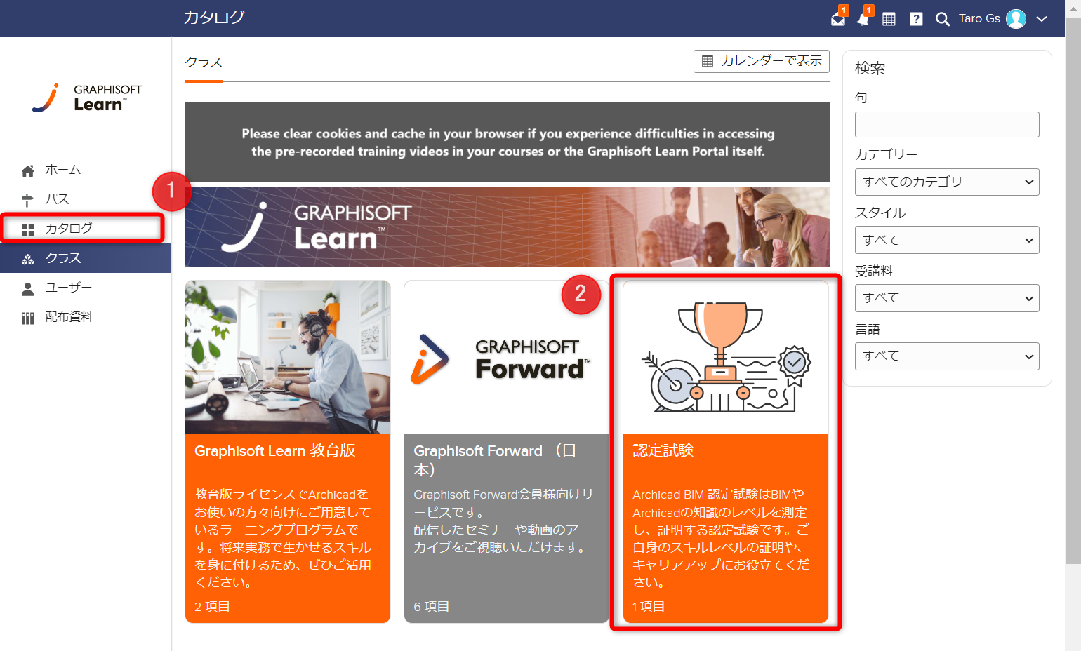This screenshot has width=1081, height=651.
Task: Click the 認定試験 card title
Action: click(x=663, y=450)
